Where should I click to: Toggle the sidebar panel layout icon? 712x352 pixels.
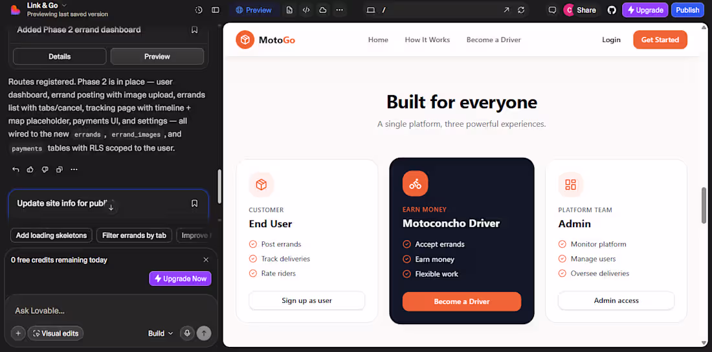(x=216, y=10)
